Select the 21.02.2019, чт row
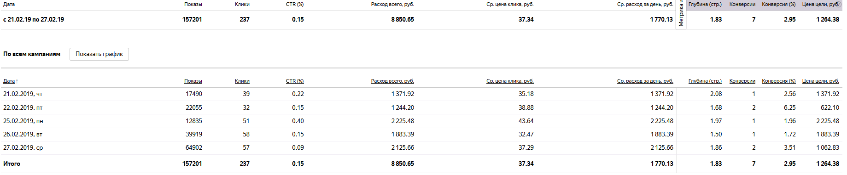The width and height of the screenshot is (847, 175). pos(421,94)
